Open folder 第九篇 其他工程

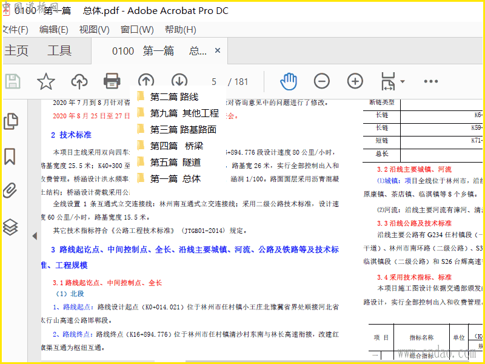click(185, 113)
